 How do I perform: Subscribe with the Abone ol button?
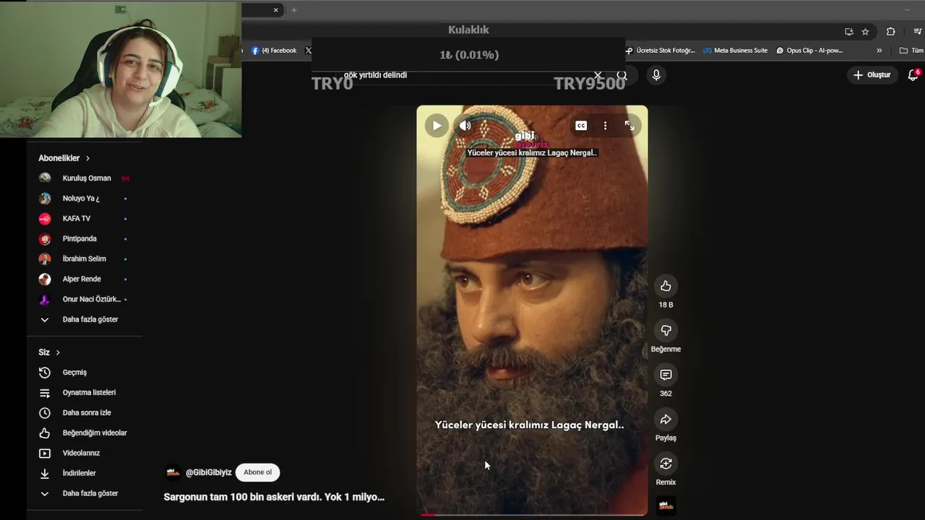pyautogui.click(x=257, y=472)
